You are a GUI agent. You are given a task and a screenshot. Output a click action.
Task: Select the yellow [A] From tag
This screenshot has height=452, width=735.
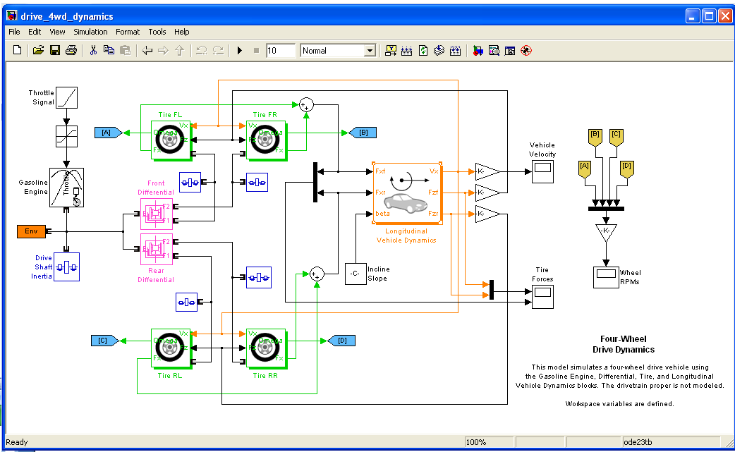[x=585, y=169]
